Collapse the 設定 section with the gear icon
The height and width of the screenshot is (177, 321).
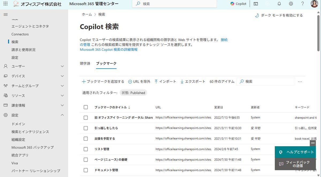(34, 115)
